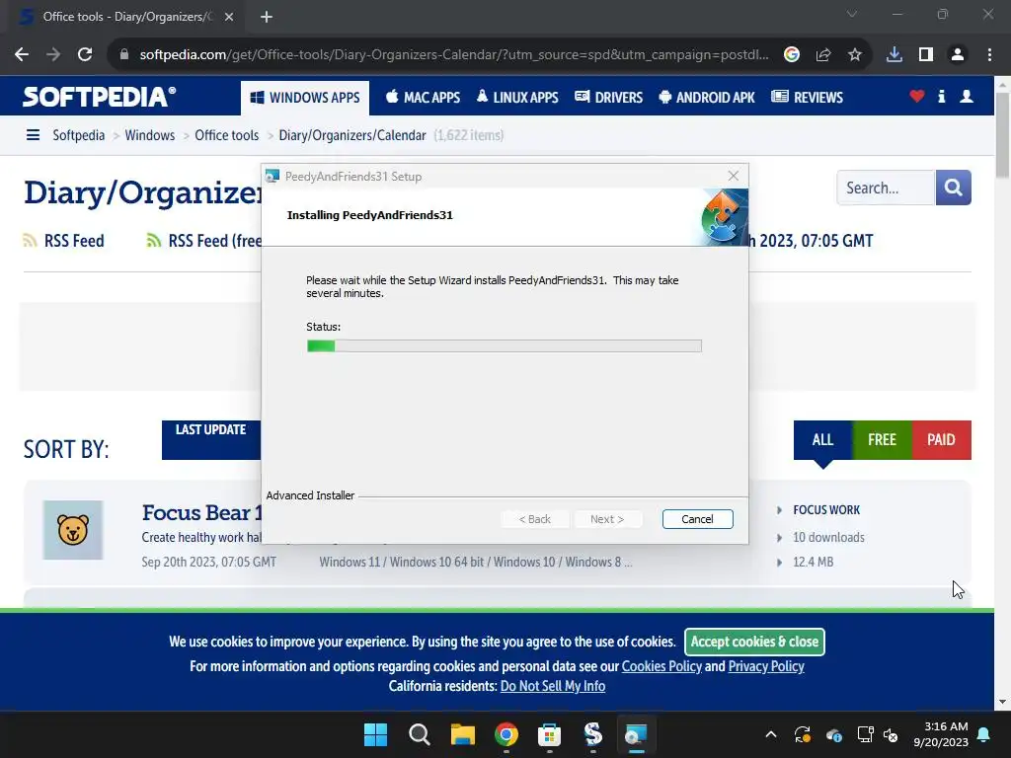This screenshot has height=758, width=1011.
Task: Click Windows breadcrumb link
Action: click(x=150, y=135)
